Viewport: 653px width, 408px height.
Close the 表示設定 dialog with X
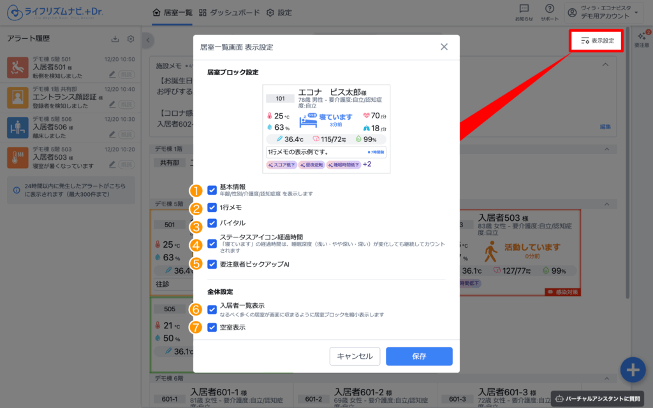(444, 47)
